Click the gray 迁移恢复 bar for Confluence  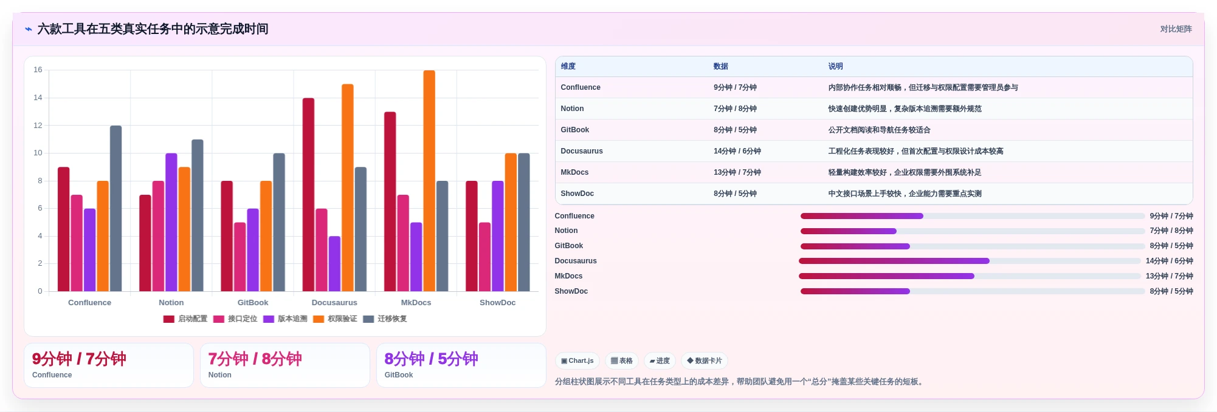115,209
